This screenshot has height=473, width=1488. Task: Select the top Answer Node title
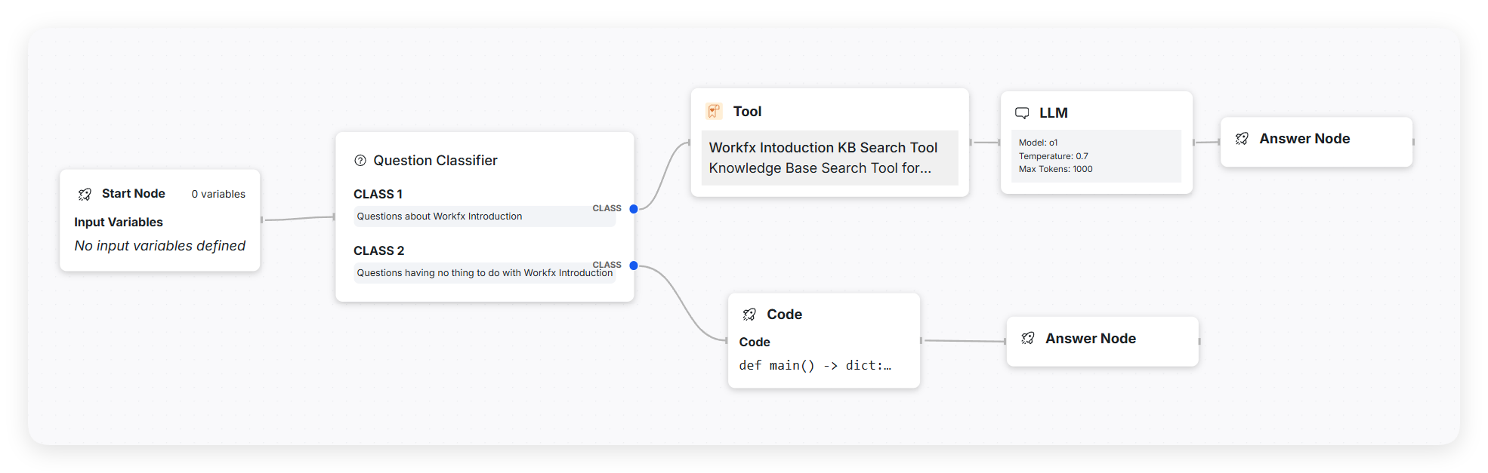[x=1304, y=139]
